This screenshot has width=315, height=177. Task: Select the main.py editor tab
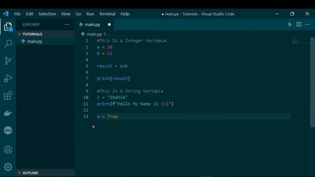pyautogui.click(x=94, y=25)
